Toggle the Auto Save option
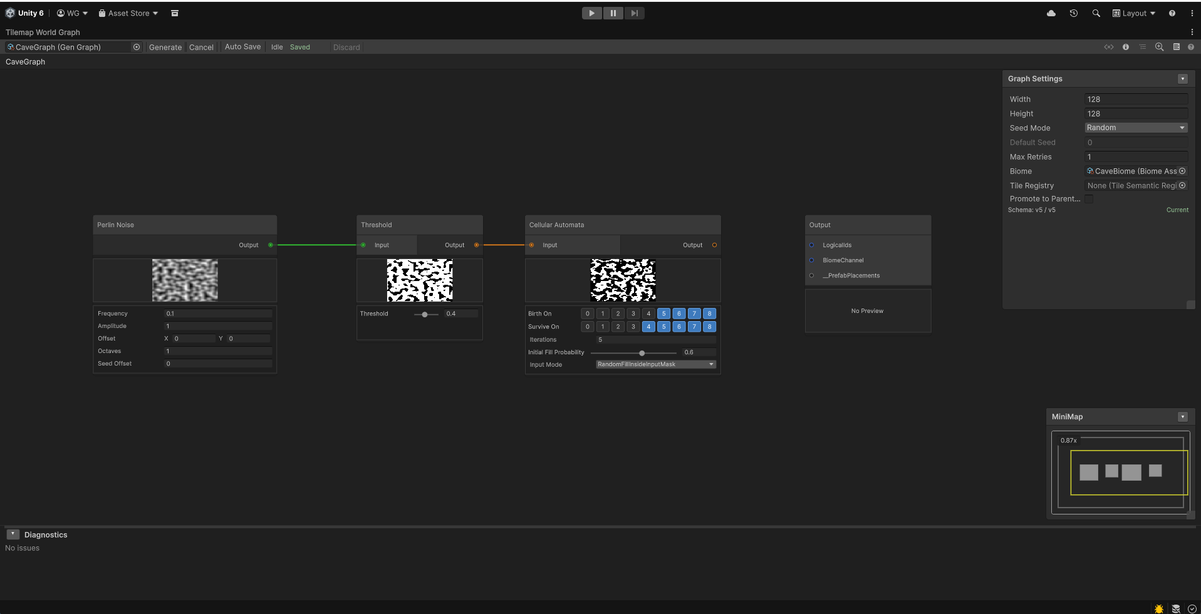 pyautogui.click(x=242, y=47)
